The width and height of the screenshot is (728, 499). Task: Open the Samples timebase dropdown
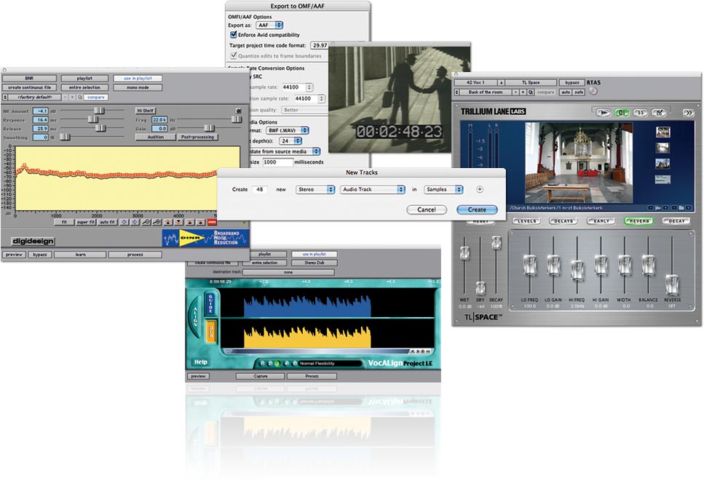point(443,189)
